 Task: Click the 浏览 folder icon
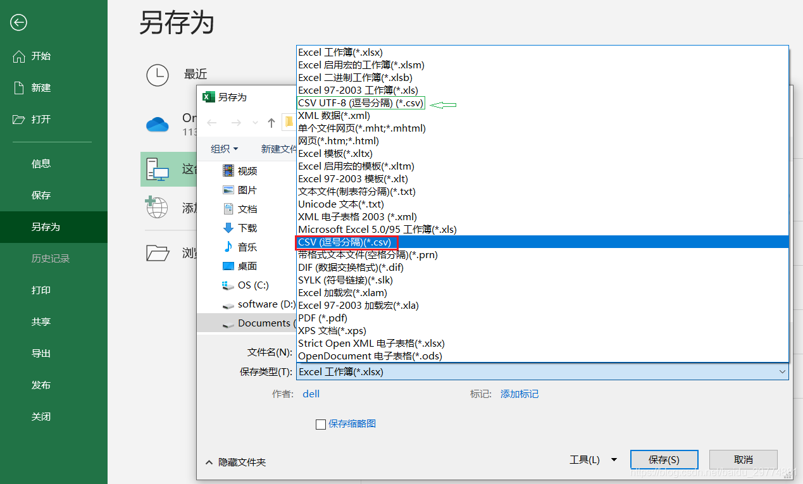click(x=158, y=252)
